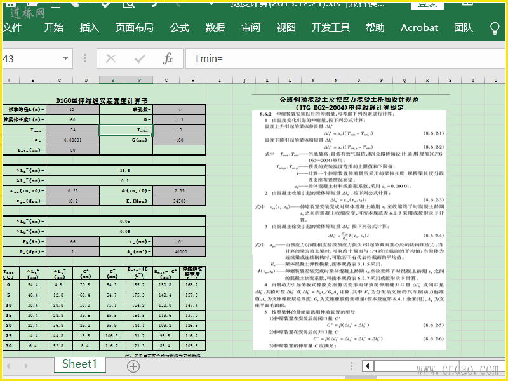
Task: Select table cell 147.4
Action: click(192, 305)
